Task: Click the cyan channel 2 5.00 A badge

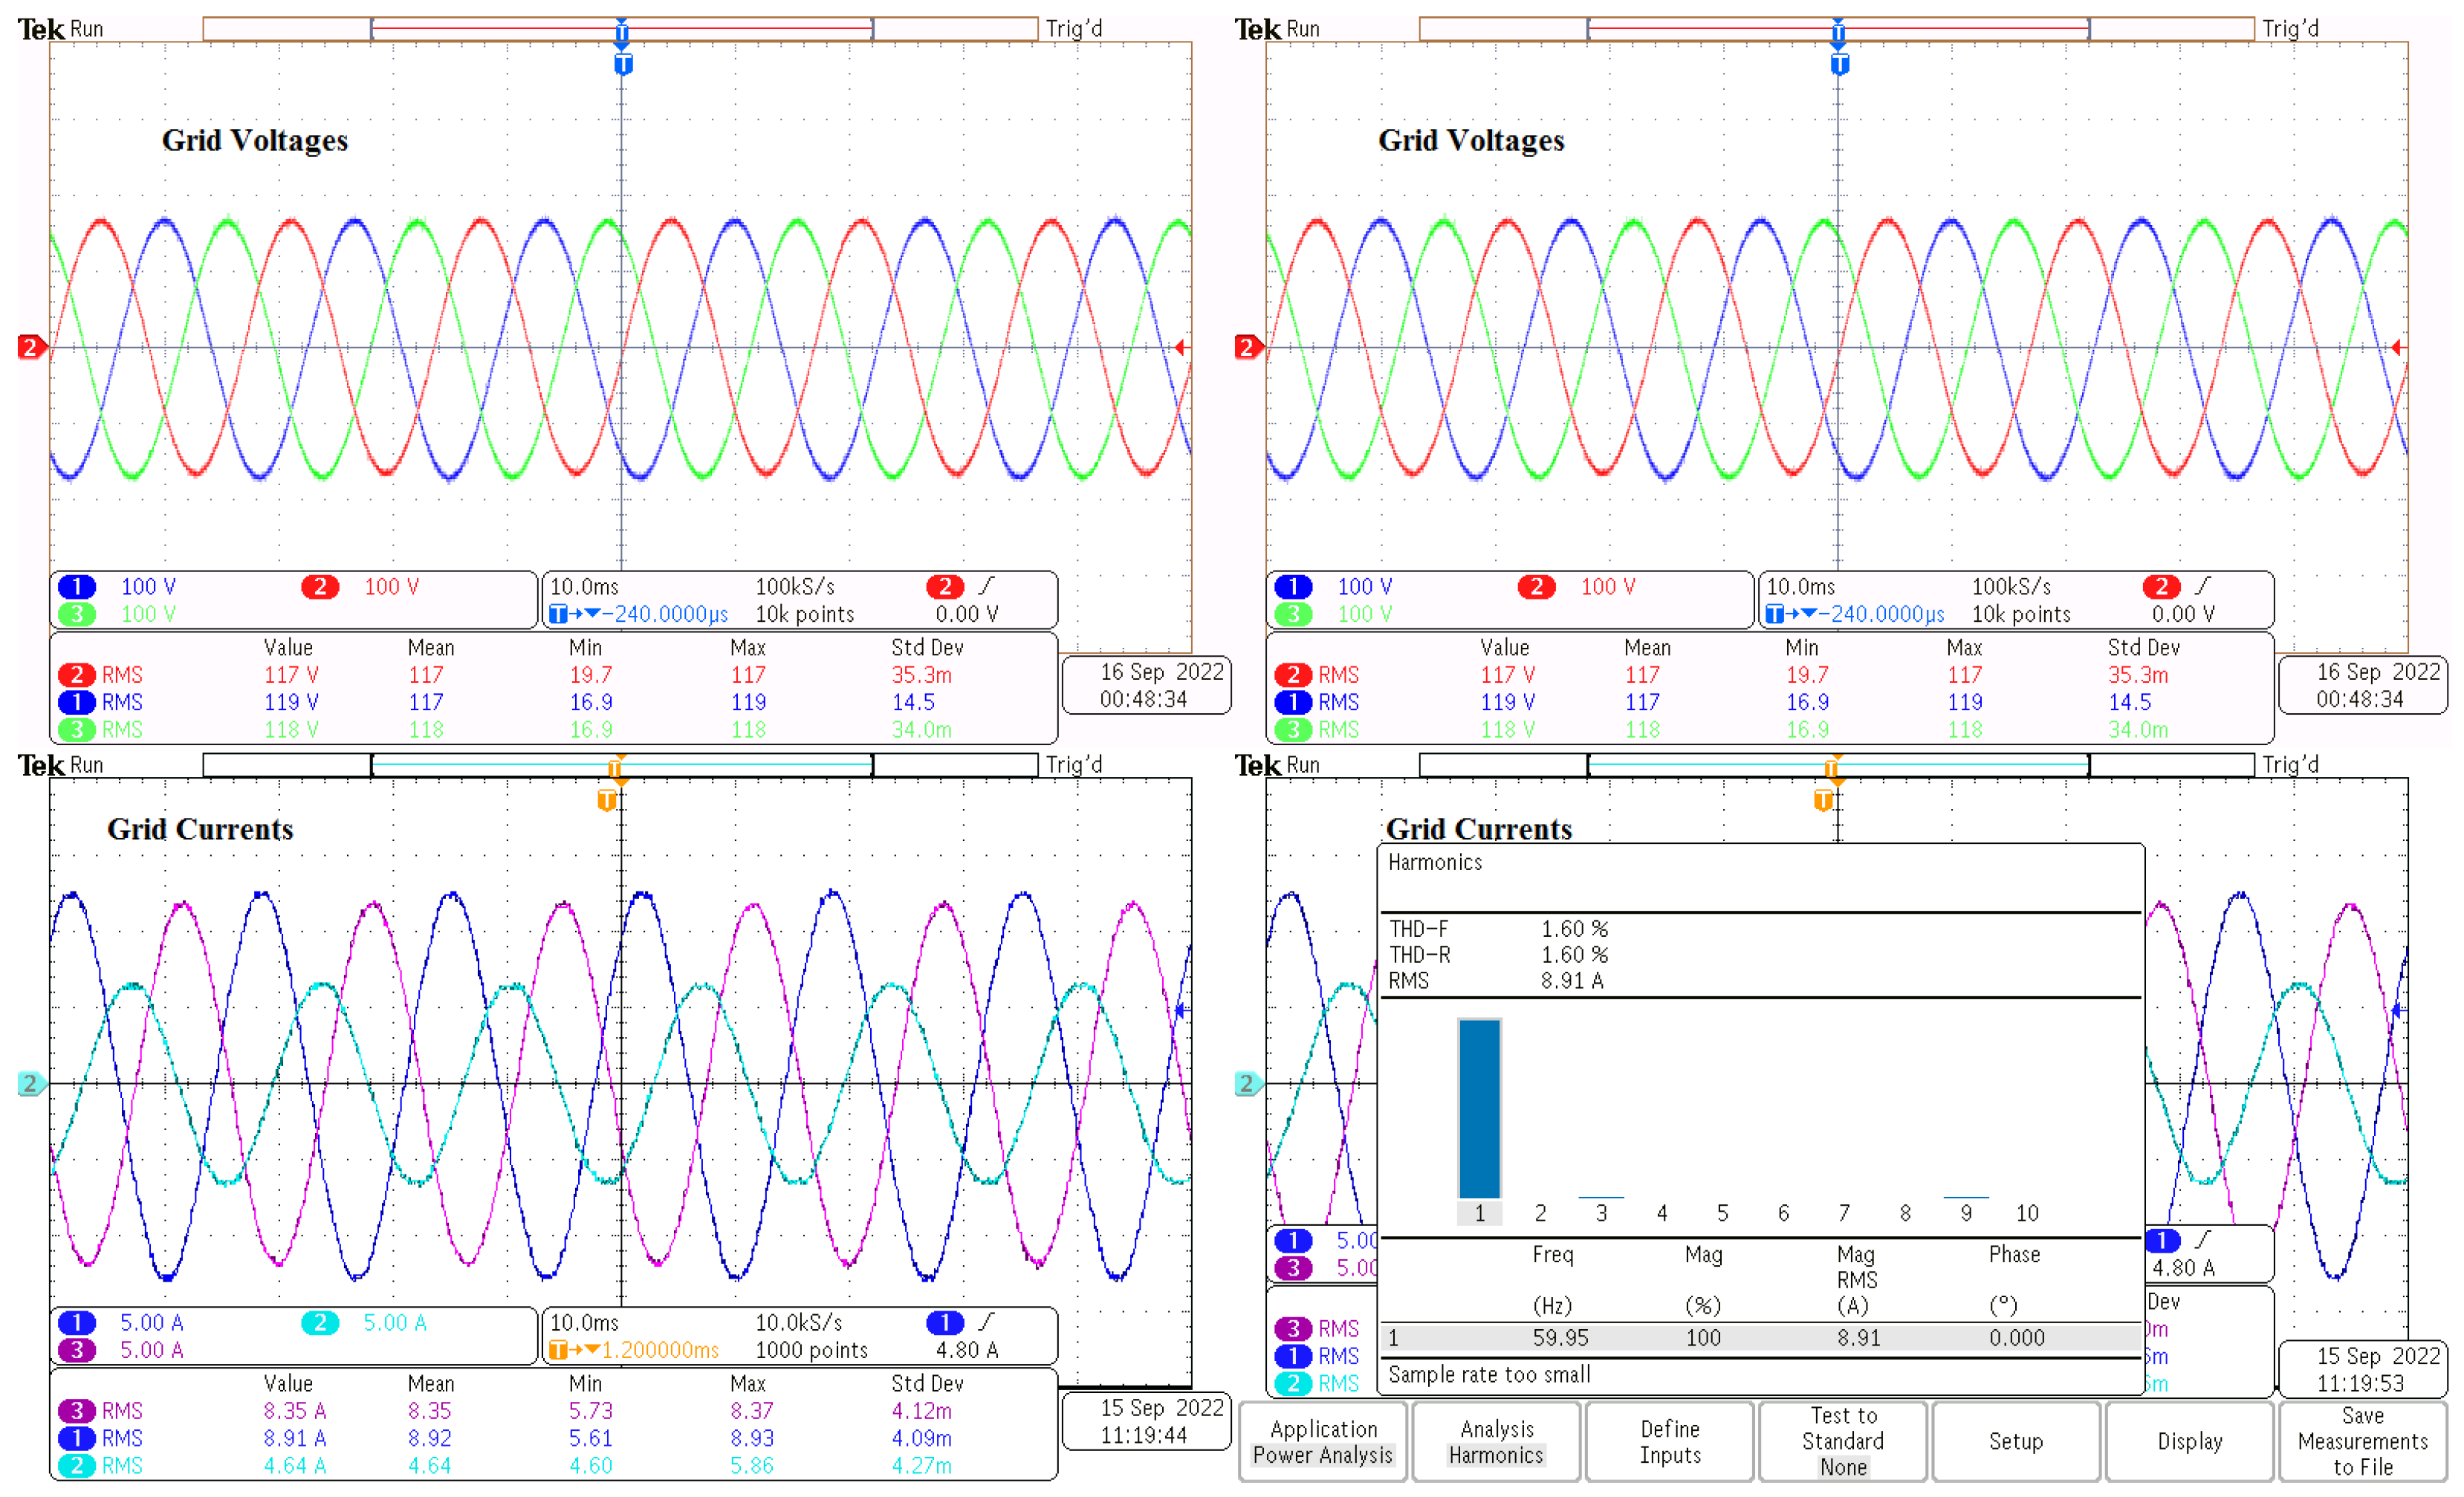Action: 320,1323
